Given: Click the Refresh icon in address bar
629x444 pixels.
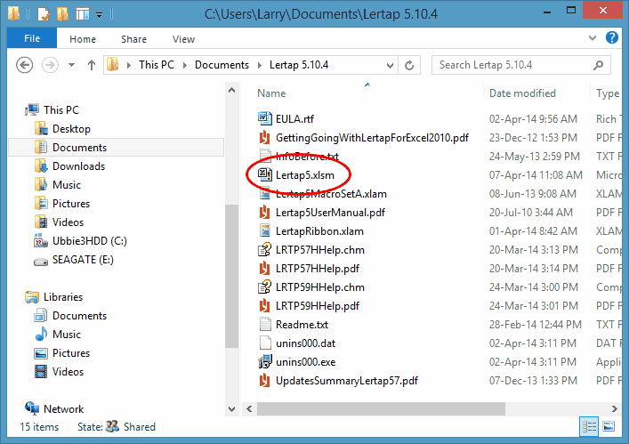Looking at the screenshot, I should [x=409, y=65].
